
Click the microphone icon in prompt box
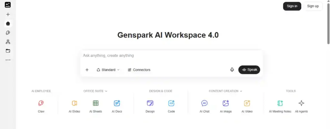tap(232, 70)
